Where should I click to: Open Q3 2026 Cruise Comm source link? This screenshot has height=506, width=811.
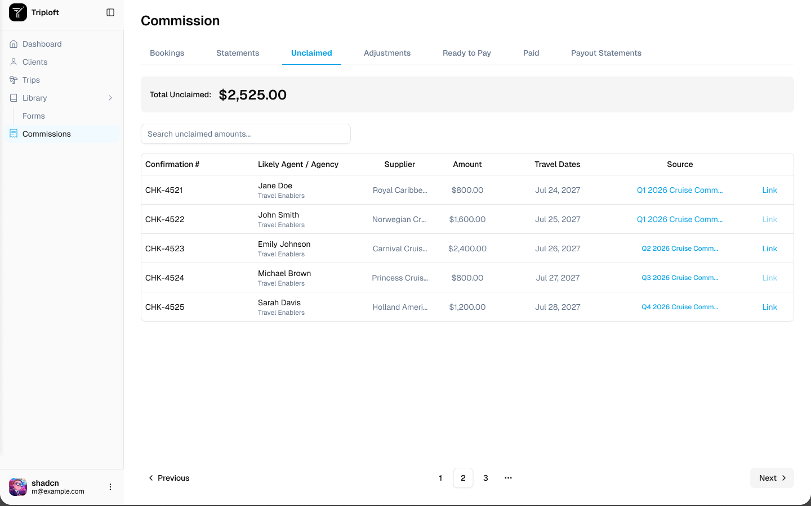point(680,278)
